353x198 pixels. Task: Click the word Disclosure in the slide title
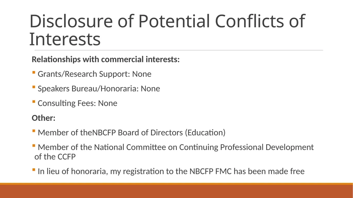[x=71, y=21]
